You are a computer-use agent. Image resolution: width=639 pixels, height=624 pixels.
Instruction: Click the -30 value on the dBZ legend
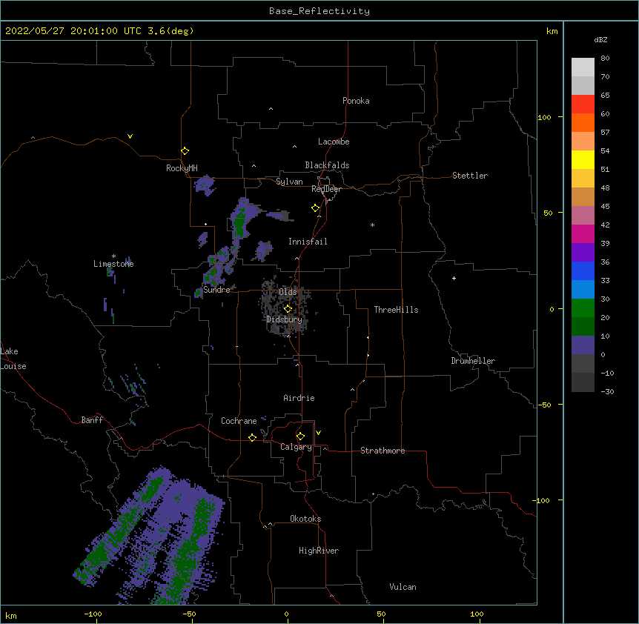(607, 392)
